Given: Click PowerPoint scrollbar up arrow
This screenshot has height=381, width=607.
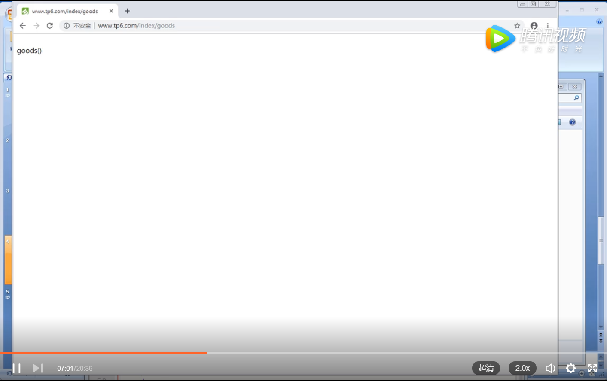Looking at the screenshot, I should (601, 76).
